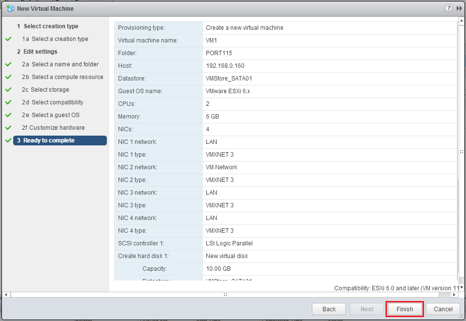Open step 2c Select storage
Viewport: 466px width, 321px height.
click(x=45, y=90)
